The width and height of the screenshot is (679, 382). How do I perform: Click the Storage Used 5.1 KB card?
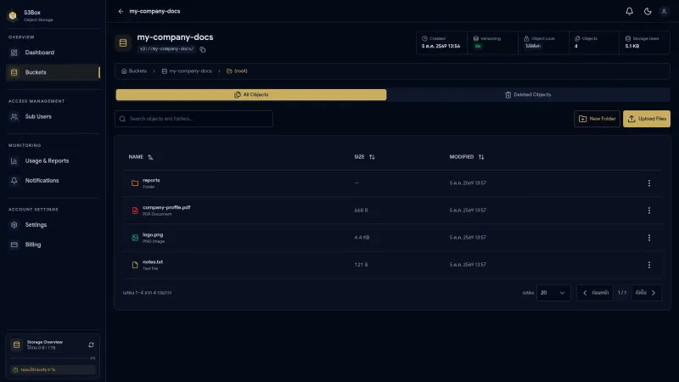tap(644, 42)
